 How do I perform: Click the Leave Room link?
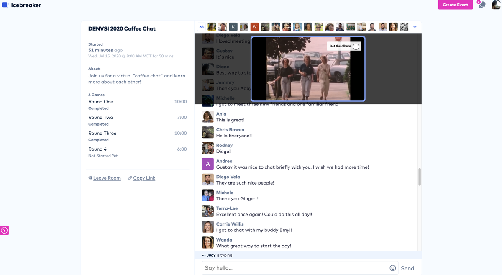point(107,178)
